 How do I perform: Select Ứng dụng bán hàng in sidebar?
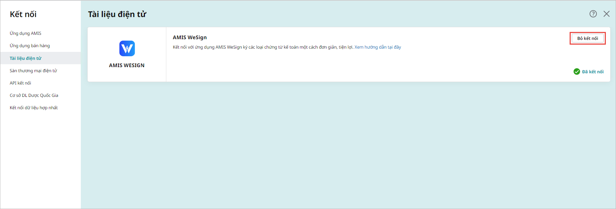30,46
